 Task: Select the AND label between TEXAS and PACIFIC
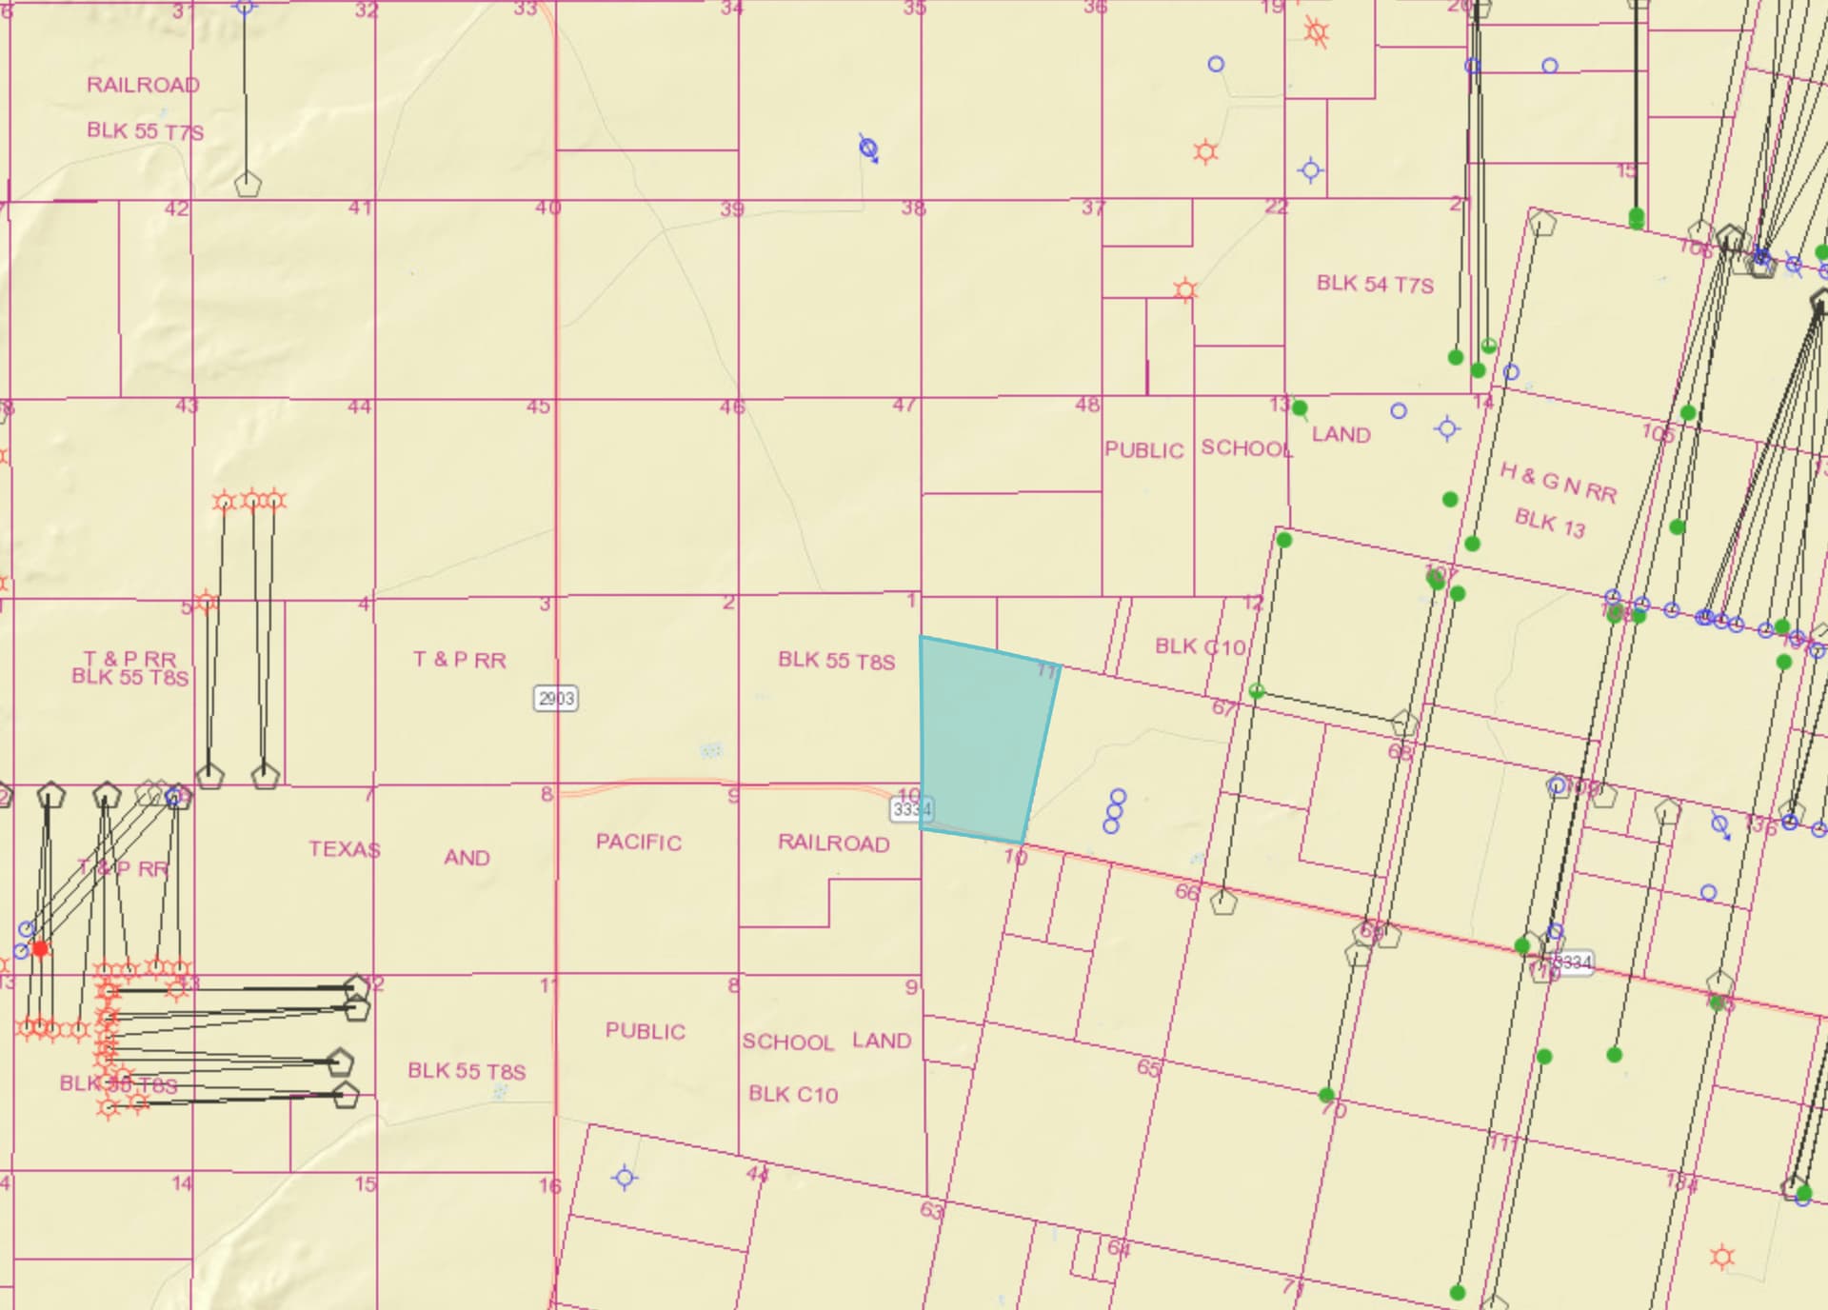pyautogui.click(x=467, y=858)
